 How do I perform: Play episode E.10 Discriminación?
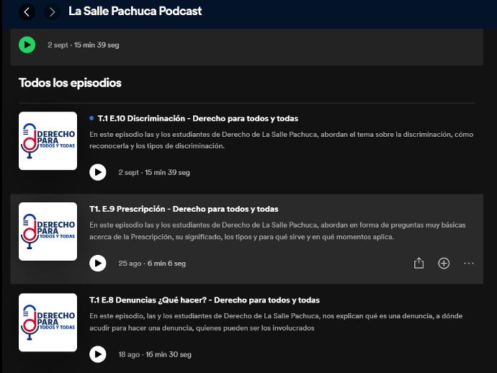[98, 172]
